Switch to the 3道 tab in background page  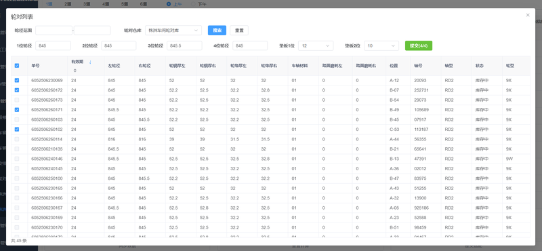click(87, 4)
